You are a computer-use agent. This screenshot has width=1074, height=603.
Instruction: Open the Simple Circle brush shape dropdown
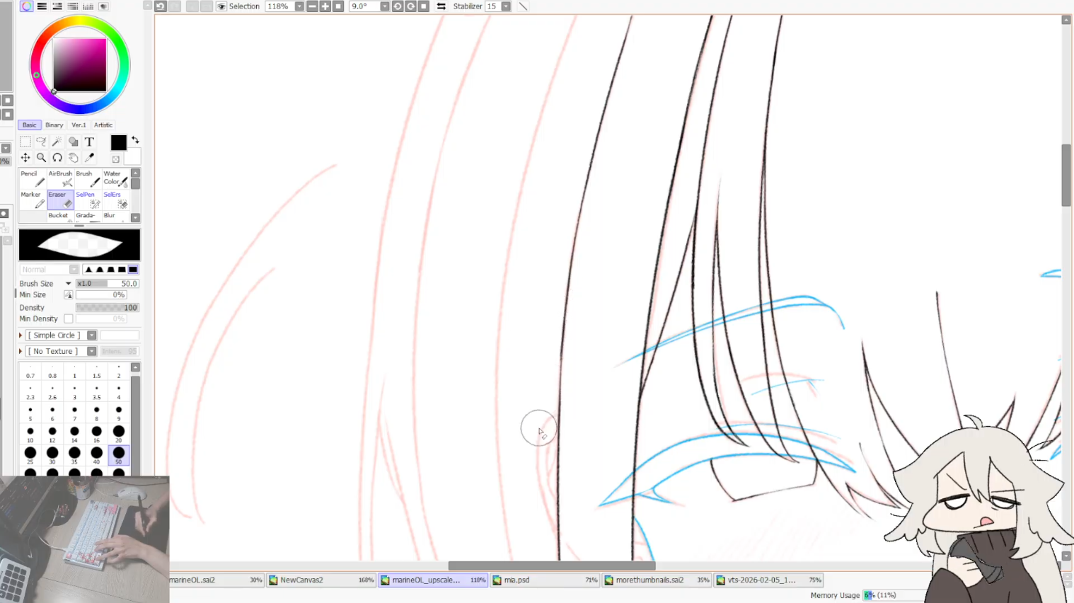pos(92,335)
